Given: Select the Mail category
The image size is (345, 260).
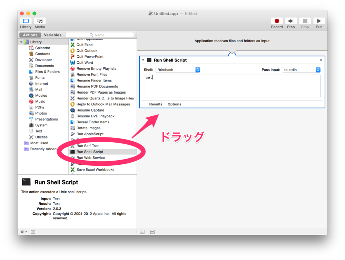Looking at the screenshot, I should pos(39,89).
